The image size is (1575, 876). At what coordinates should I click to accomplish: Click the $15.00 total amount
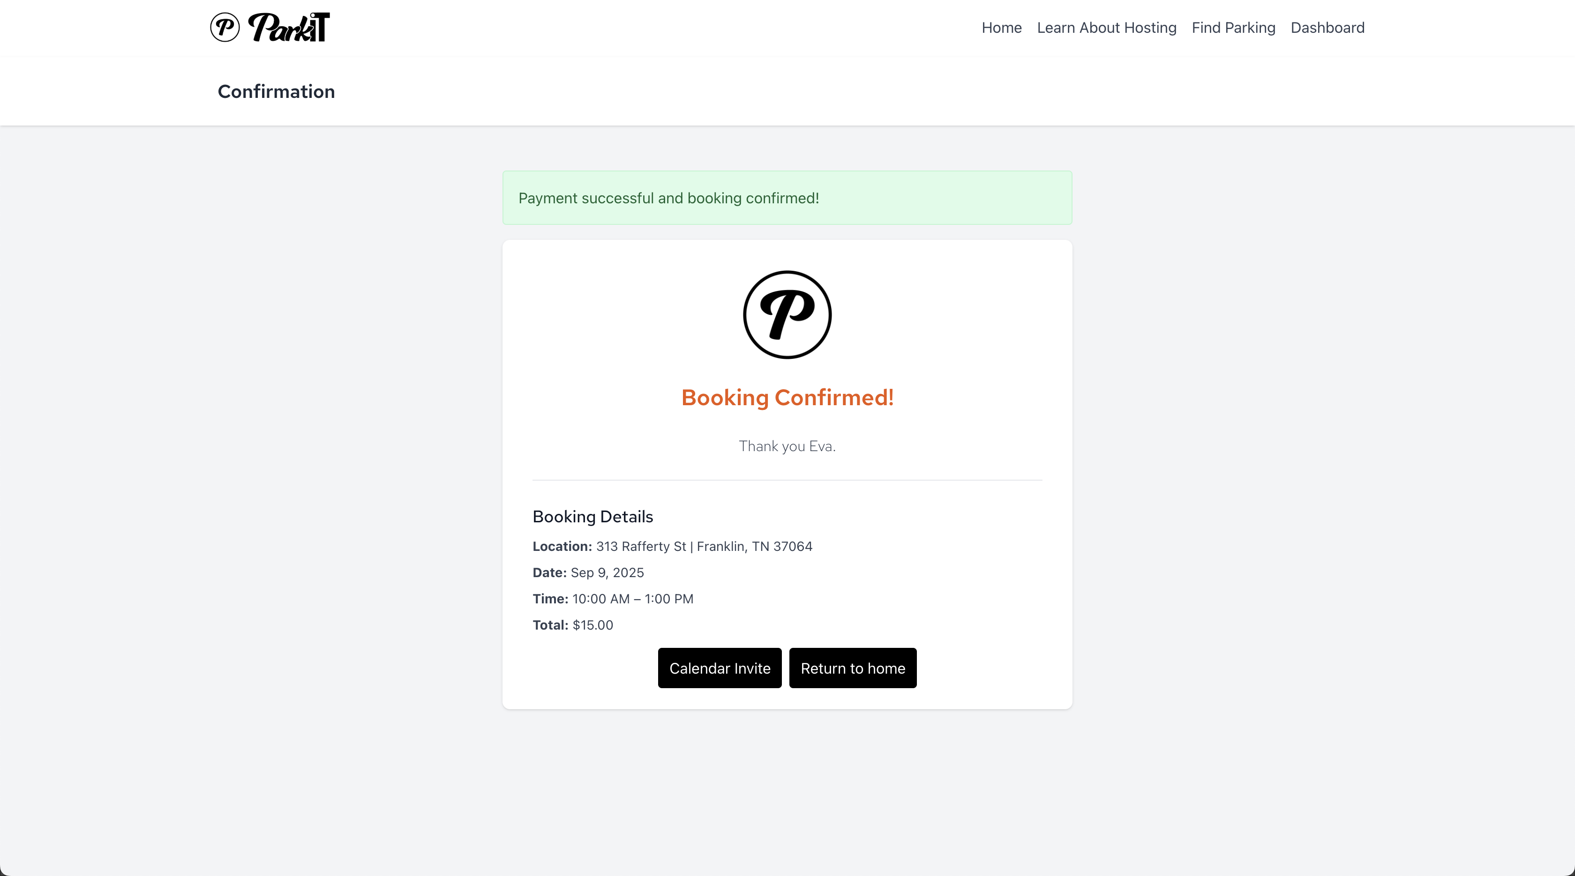[592, 625]
